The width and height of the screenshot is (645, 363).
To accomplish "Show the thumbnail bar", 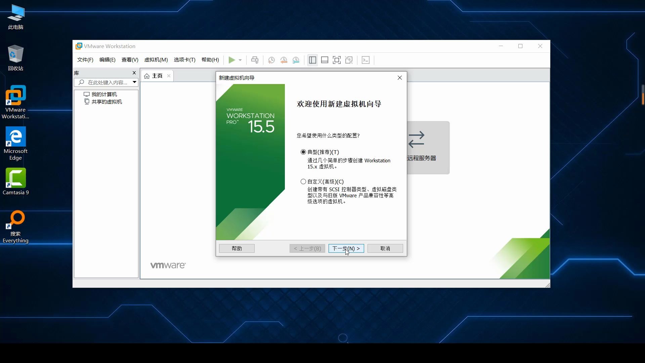I will point(325,60).
